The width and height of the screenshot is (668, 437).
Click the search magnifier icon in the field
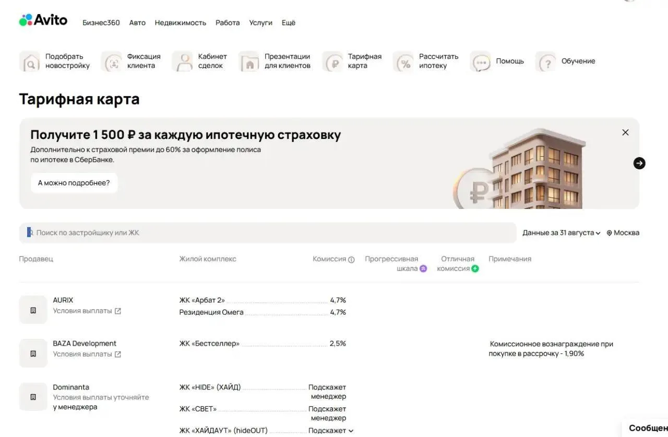[30, 232]
